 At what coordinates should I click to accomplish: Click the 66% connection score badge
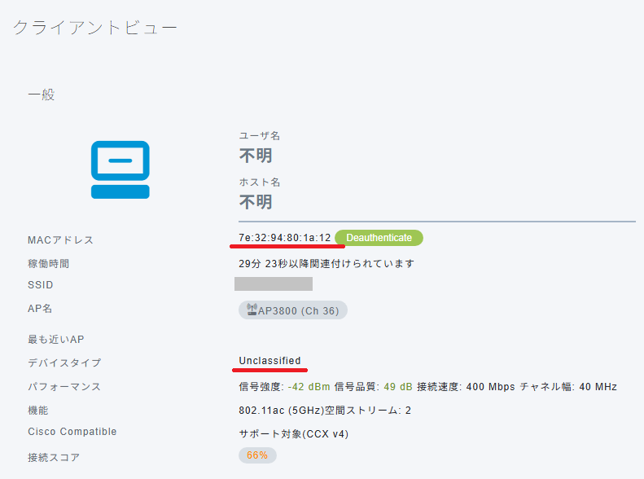(x=257, y=455)
